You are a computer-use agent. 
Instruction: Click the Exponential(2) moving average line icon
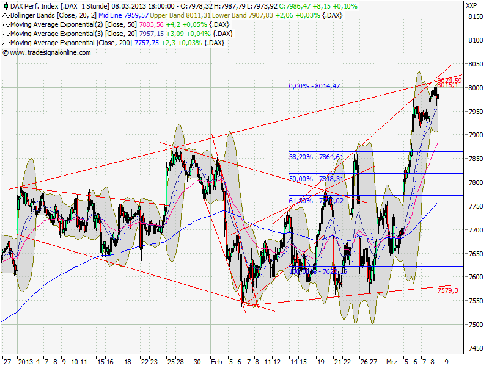tap(6, 25)
